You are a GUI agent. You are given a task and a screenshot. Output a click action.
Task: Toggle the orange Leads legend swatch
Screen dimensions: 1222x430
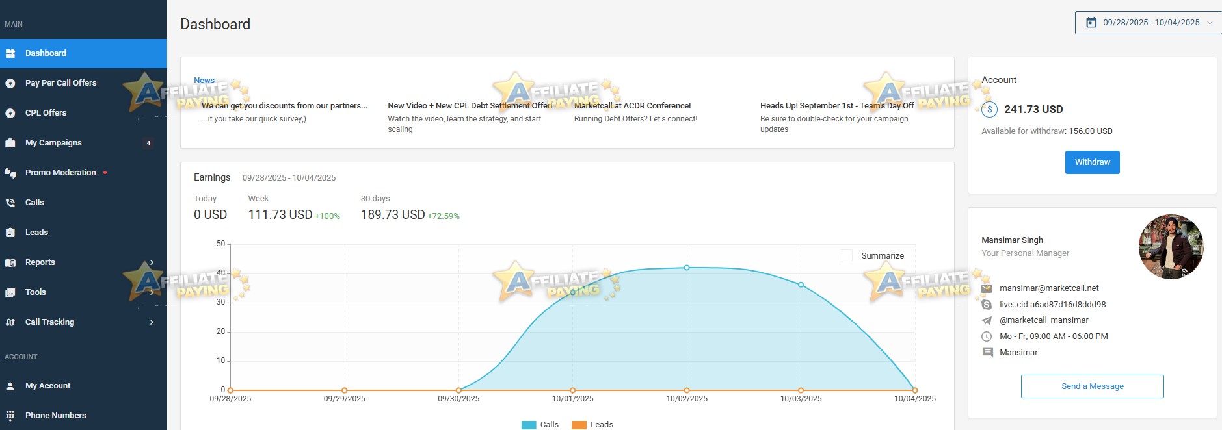click(x=579, y=425)
